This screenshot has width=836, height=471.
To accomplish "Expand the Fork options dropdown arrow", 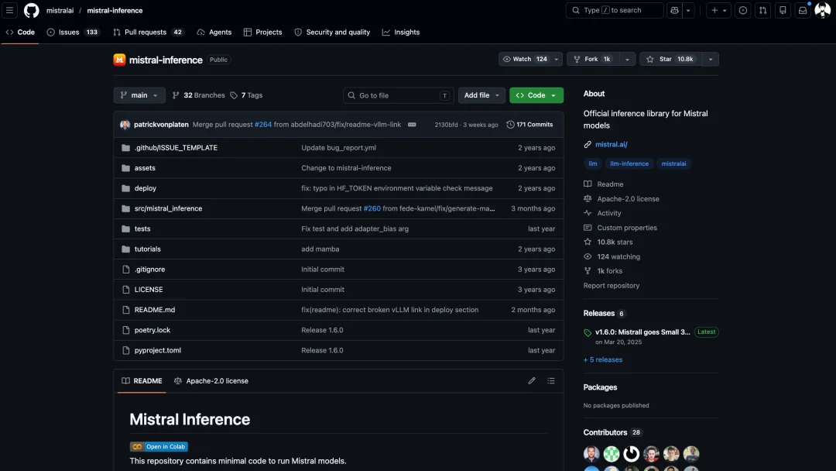I will (627, 59).
